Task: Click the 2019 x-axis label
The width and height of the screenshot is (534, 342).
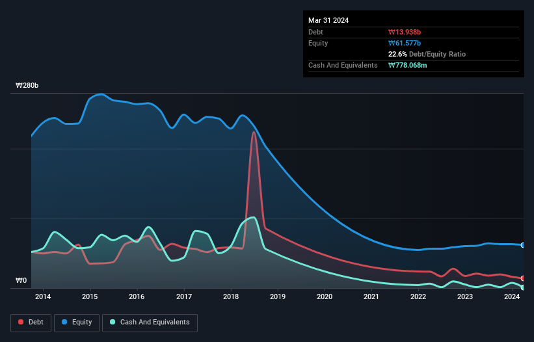Action: (278, 296)
